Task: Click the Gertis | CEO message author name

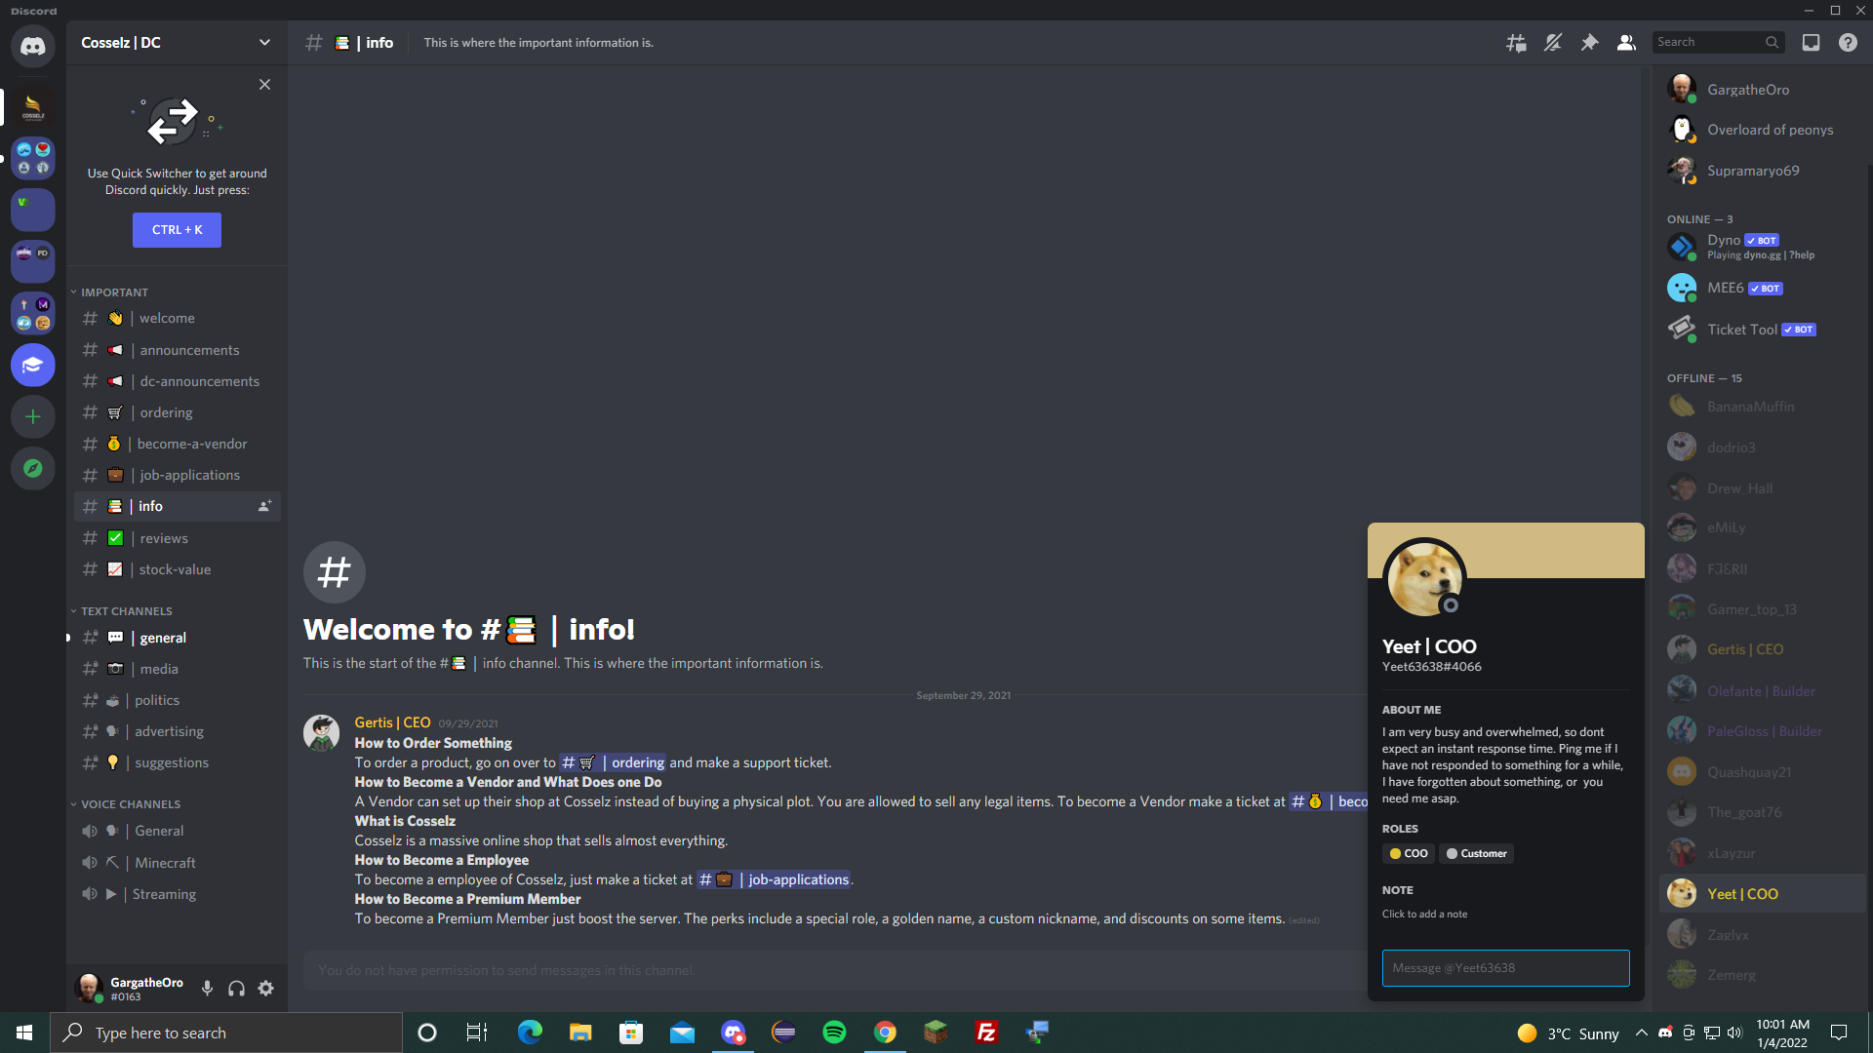Action: tap(392, 722)
